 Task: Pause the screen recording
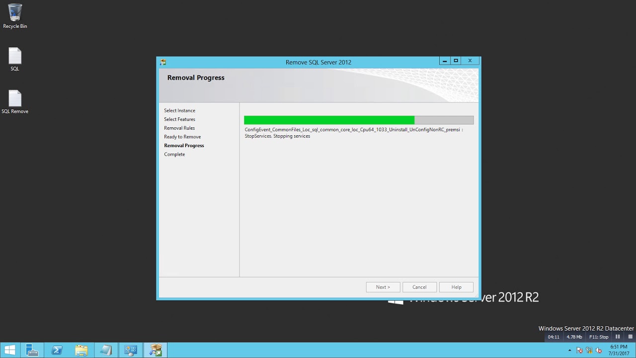618,337
